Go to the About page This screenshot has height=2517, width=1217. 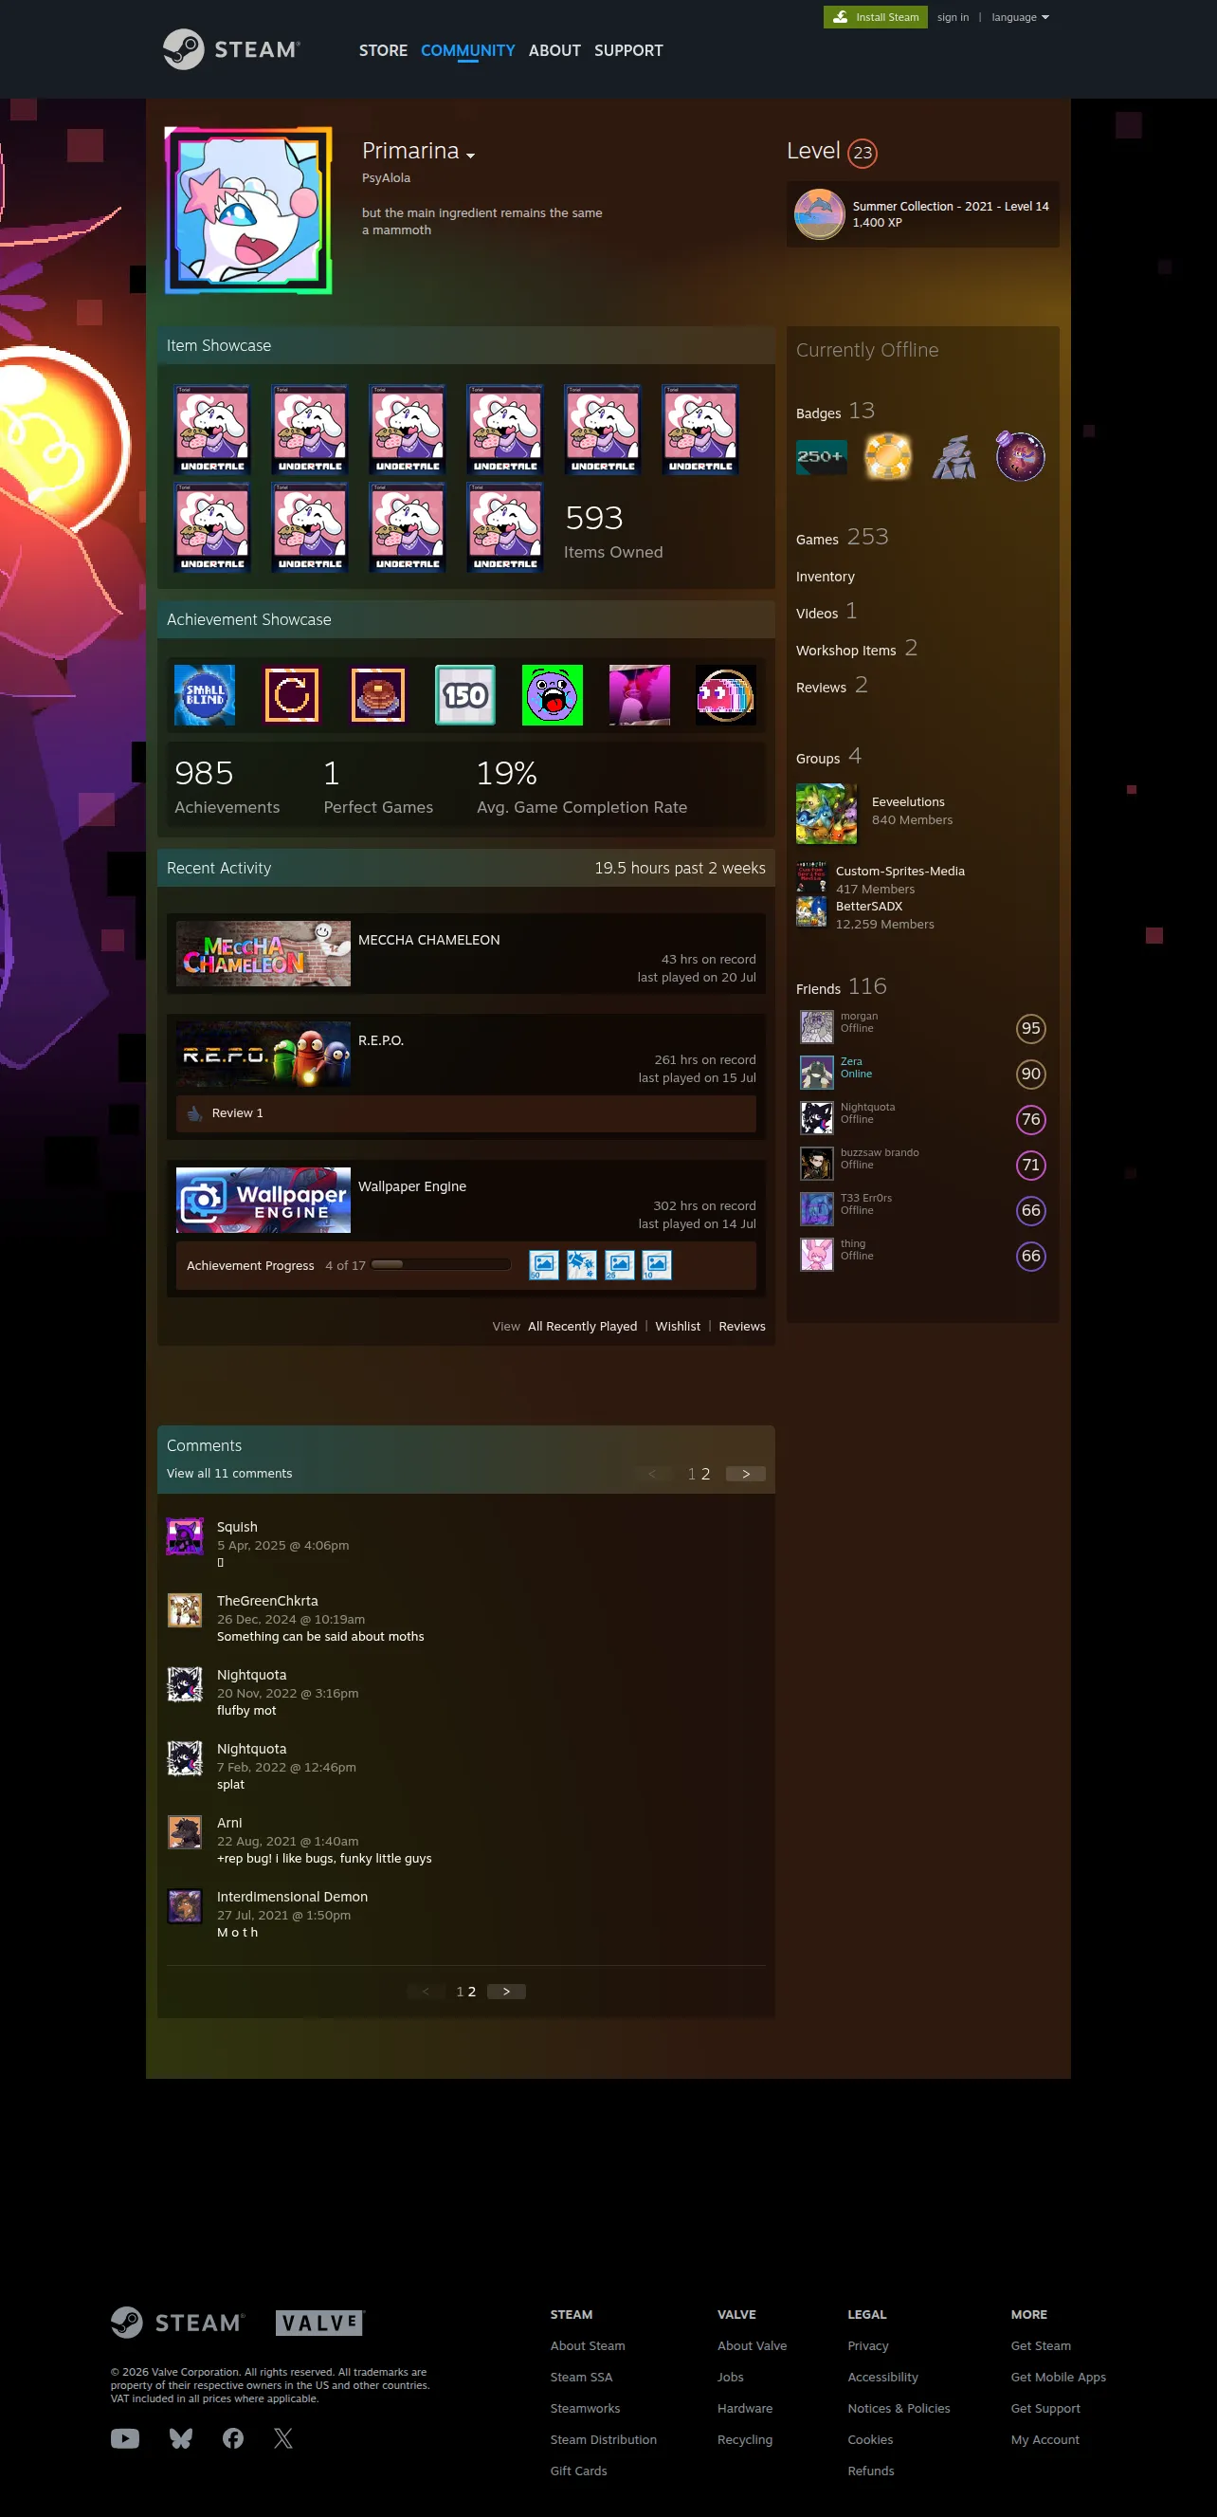[554, 51]
